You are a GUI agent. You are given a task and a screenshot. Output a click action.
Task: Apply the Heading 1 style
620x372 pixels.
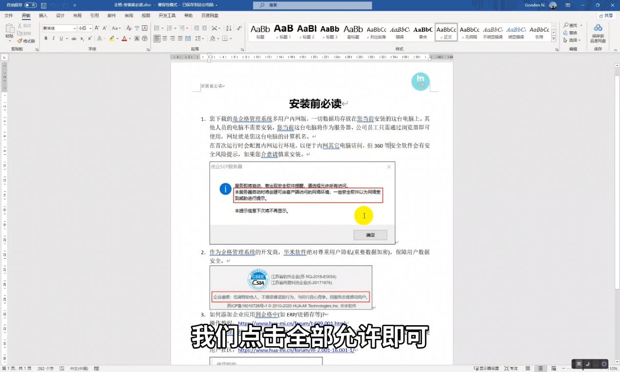pos(283,32)
